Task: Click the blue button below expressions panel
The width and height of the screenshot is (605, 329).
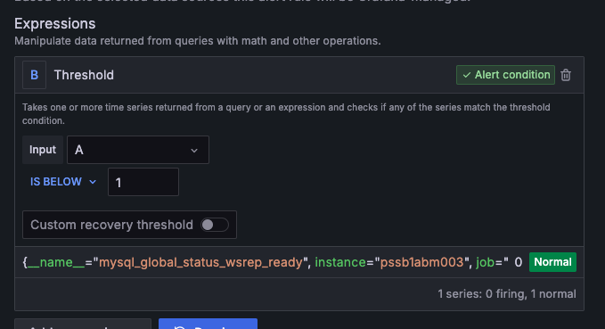Action: click(x=208, y=324)
